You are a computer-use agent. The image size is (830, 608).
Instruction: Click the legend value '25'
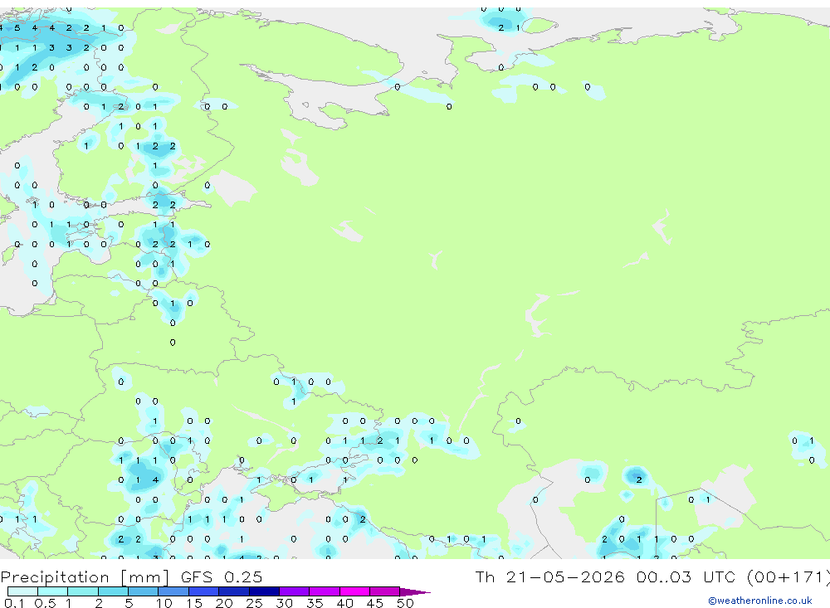tap(254, 603)
